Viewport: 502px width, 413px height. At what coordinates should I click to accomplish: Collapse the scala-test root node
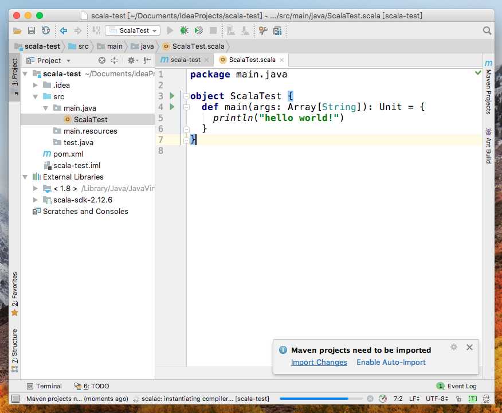[25, 74]
